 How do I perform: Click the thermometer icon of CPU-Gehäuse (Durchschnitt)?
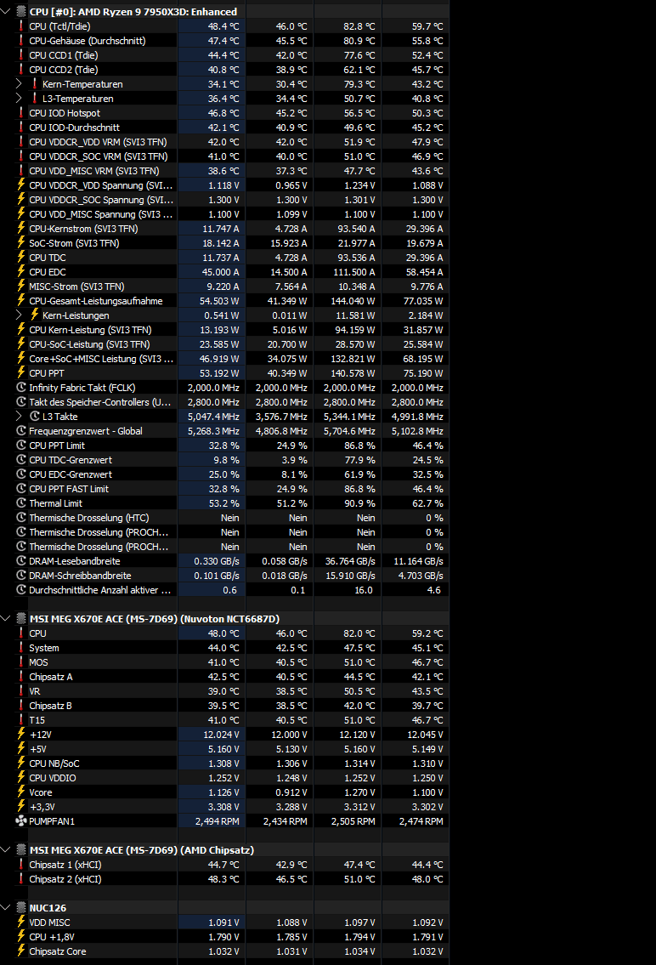(x=21, y=41)
